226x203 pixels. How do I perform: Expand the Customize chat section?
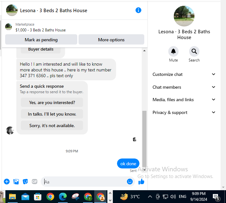pyautogui.click(x=184, y=74)
